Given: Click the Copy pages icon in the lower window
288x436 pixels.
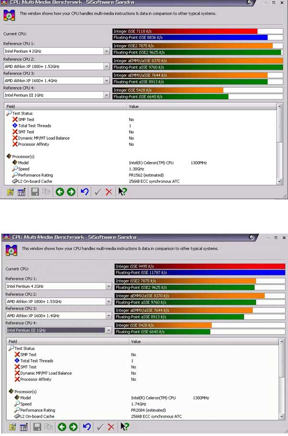Looking at the screenshot, I should pyautogui.click(x=48, y=427).
